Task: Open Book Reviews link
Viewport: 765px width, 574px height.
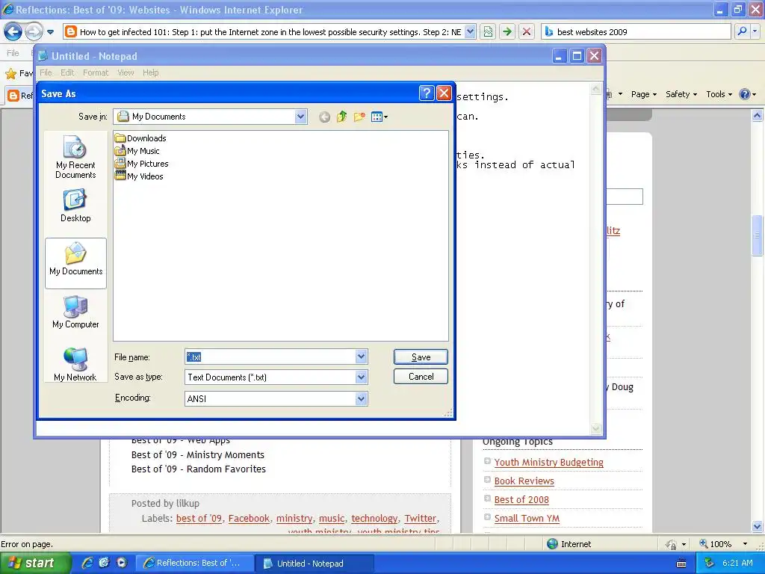Action: [524, 481]
